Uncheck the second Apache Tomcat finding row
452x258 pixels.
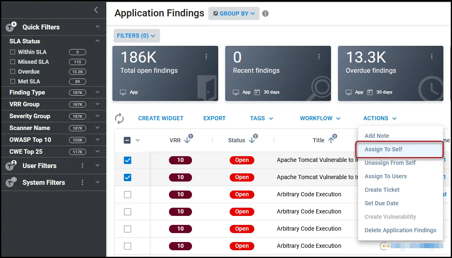pos(128,177)
